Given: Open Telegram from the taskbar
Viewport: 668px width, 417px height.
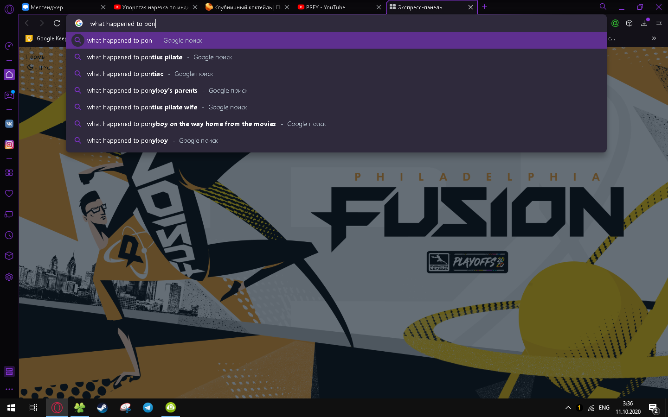Looking at the screenshot, I should pos(148,408).
